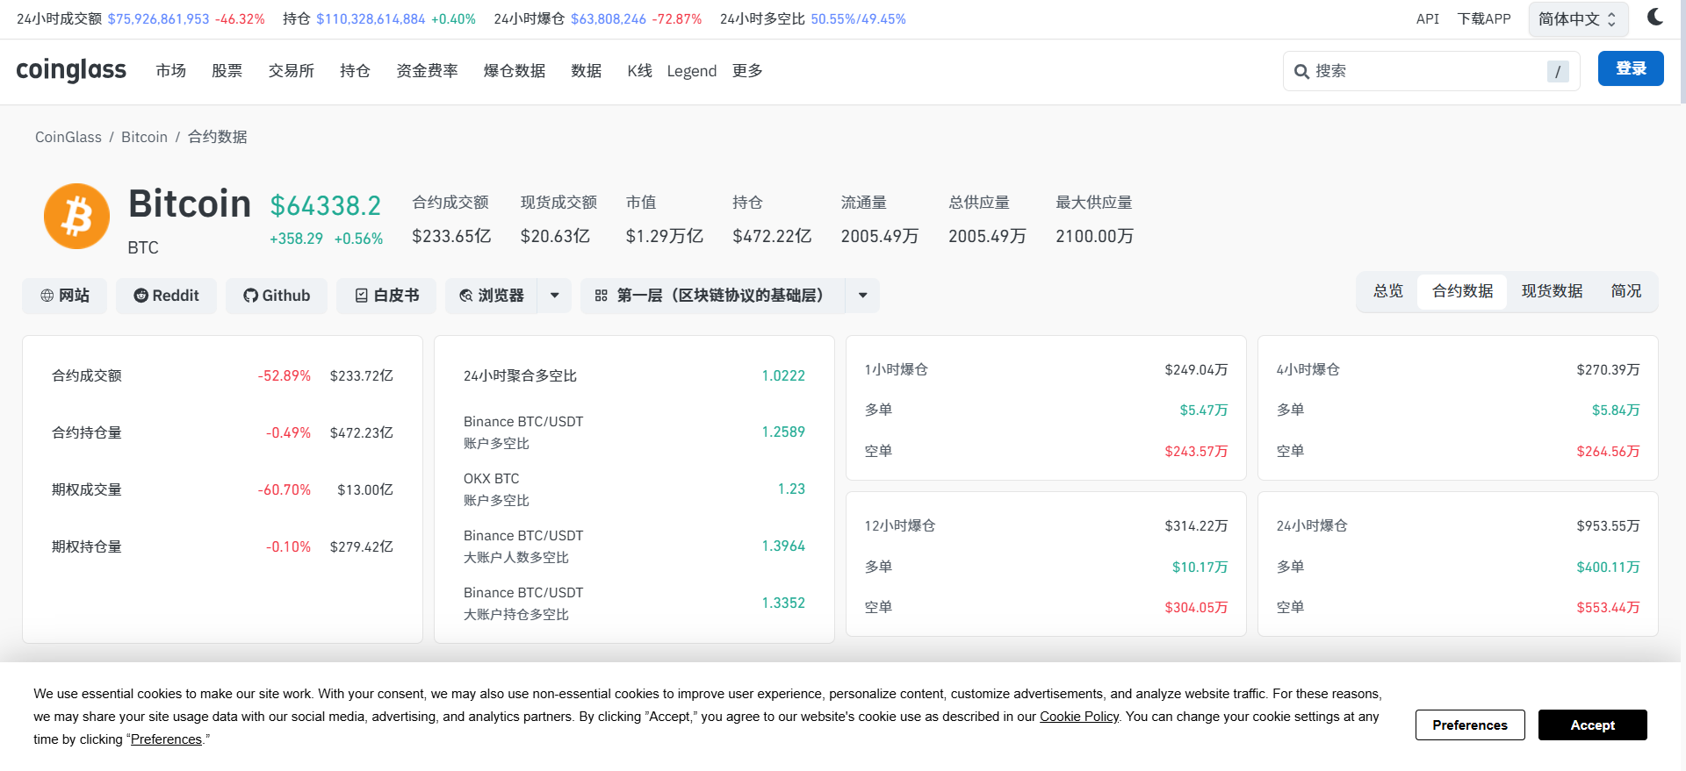Click the 4小时爆仓 card title
Image resolution: width=1686 pixels, height=771 pixels.
(1308, 369)
